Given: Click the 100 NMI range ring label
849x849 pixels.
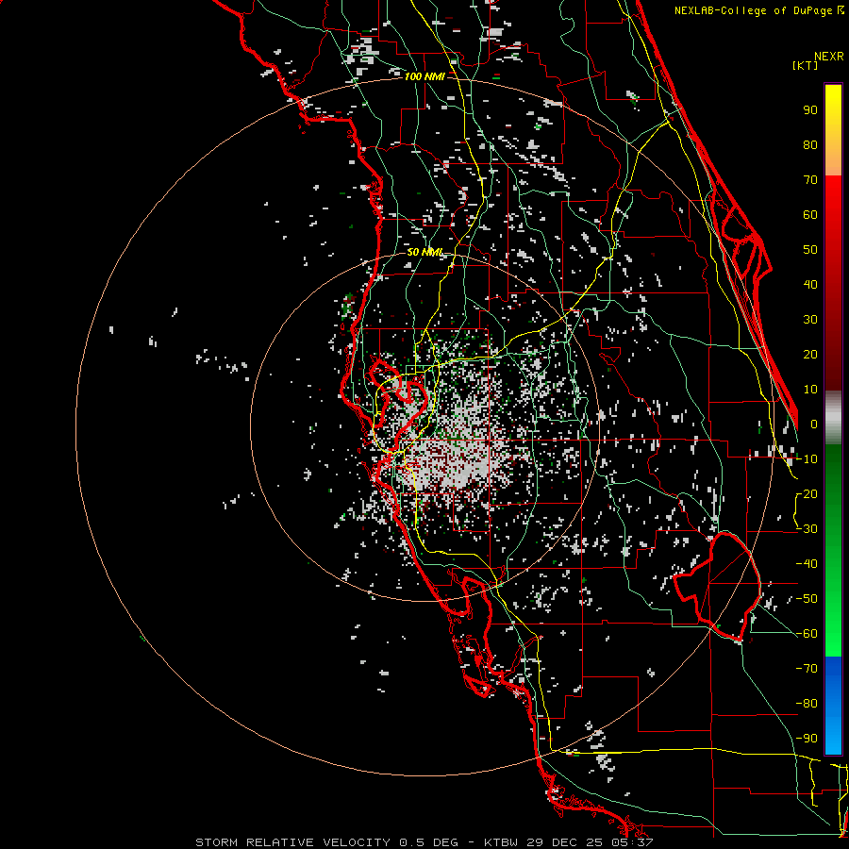Looking at the screenshot, I should click(x=424, y=76).
